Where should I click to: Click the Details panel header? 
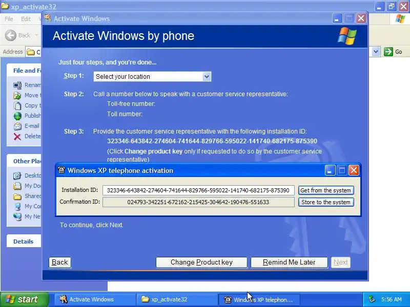pos(24,241)
